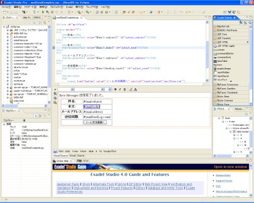This screenshot has width=254, height=203.
Task: Expand the JSF Core palette group
Action: (x=231, y=34)
